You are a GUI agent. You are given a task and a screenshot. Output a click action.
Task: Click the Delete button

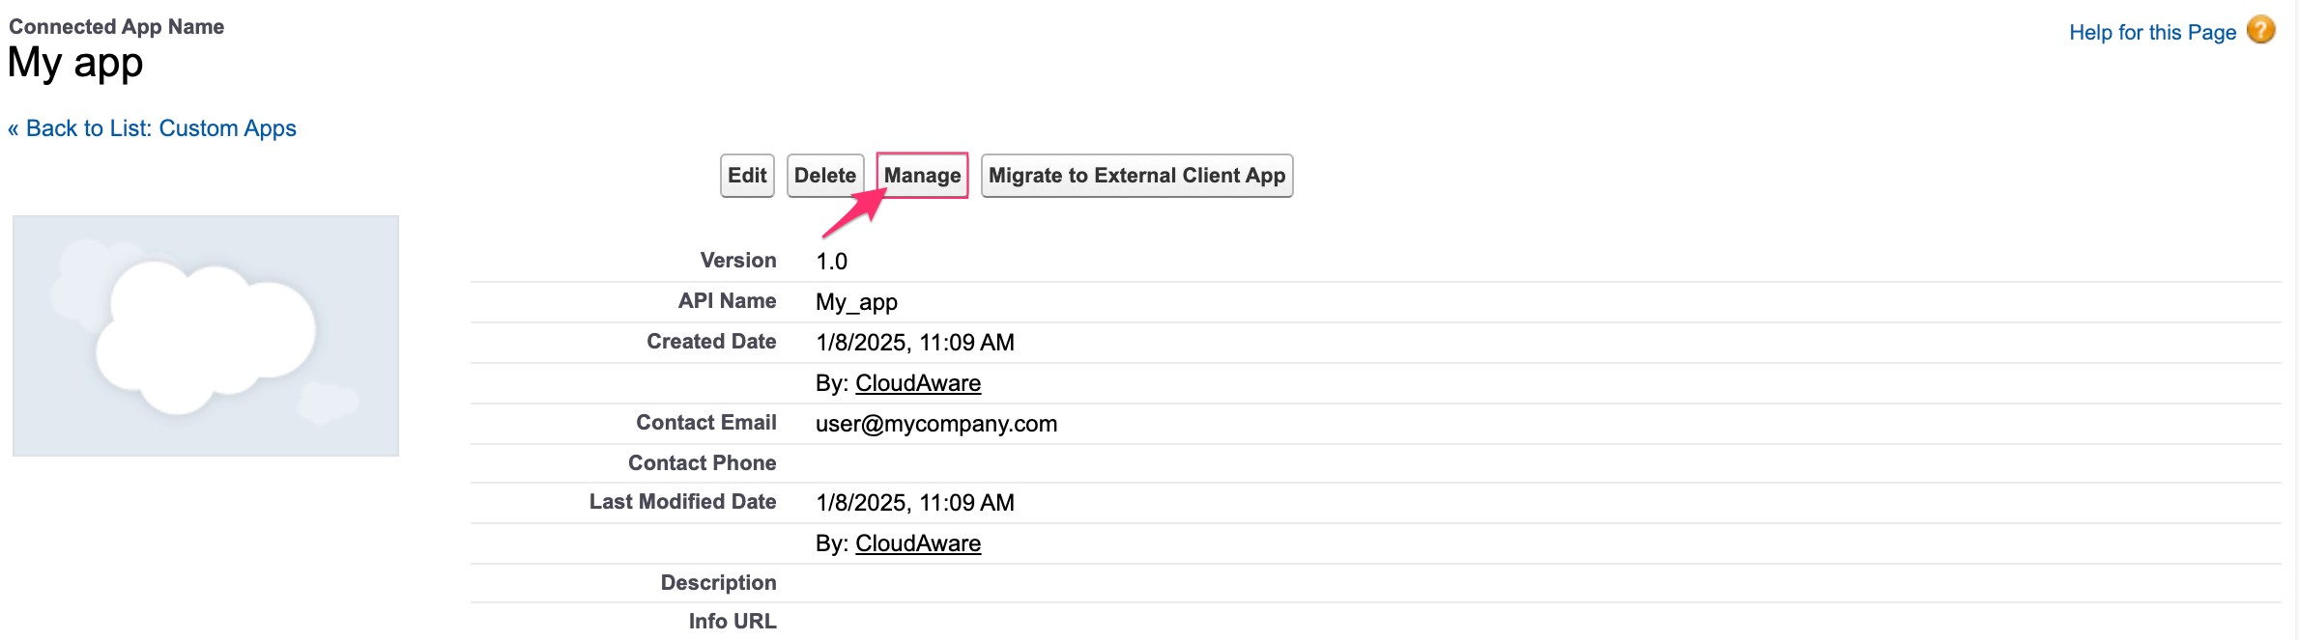pos(824,176)
